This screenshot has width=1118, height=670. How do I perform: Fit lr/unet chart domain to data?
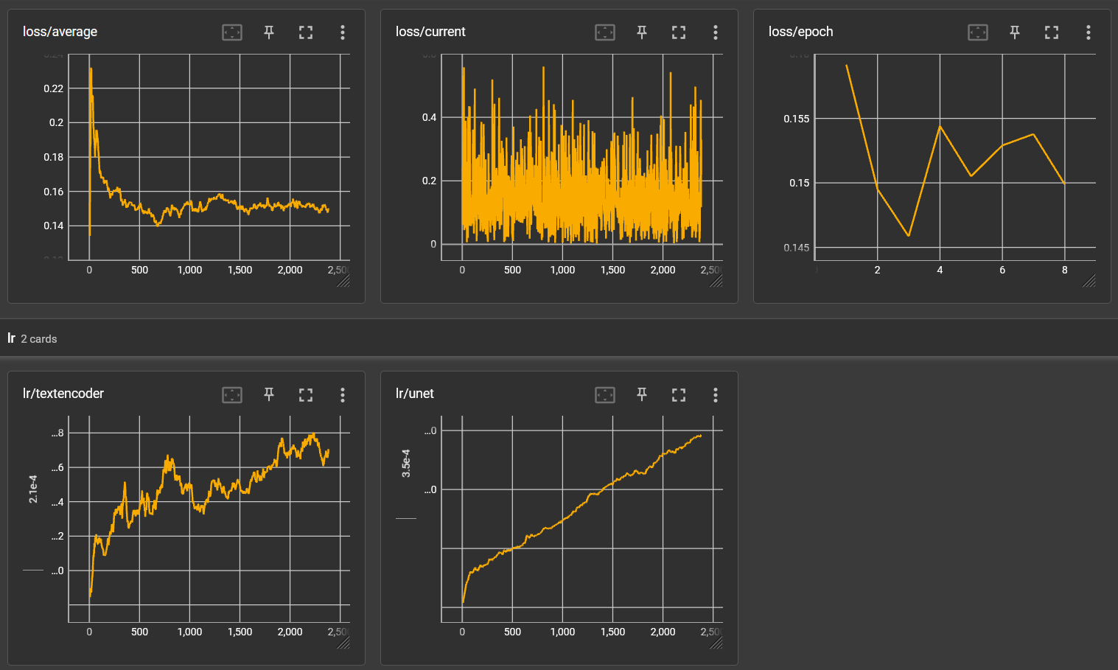[605, 394]
